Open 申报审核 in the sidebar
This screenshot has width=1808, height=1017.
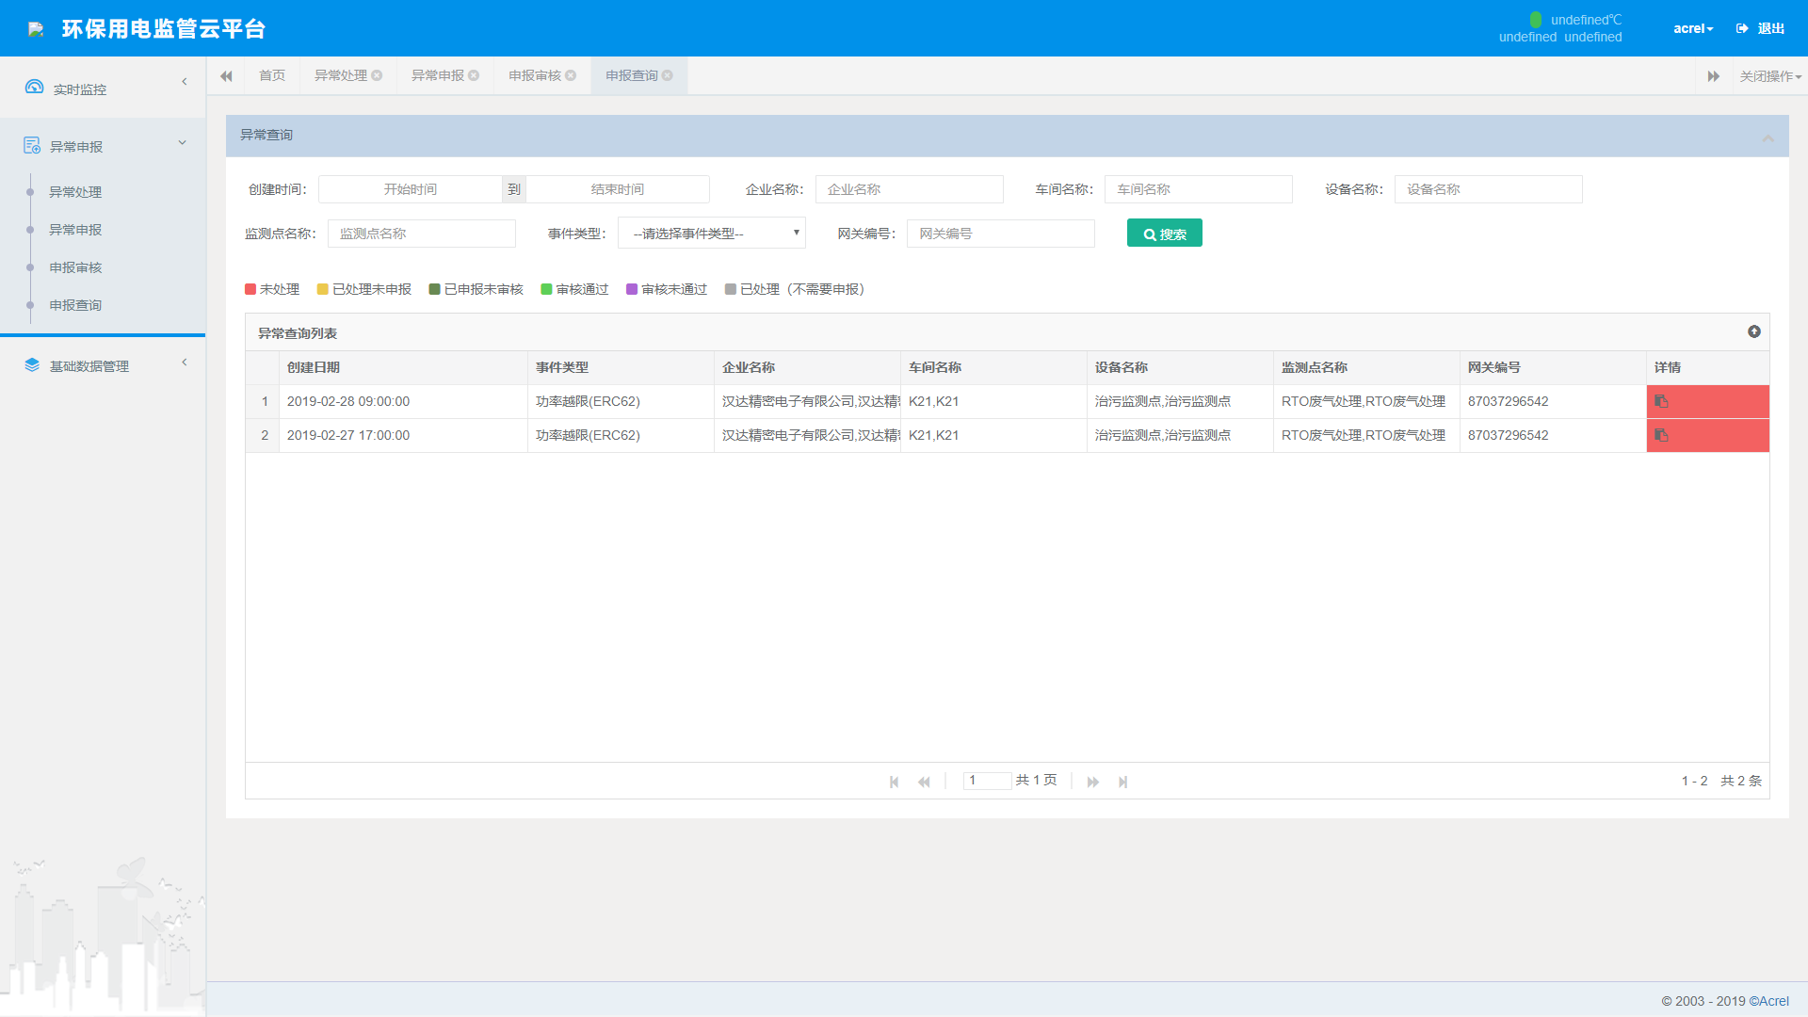(x=75, y=267)
